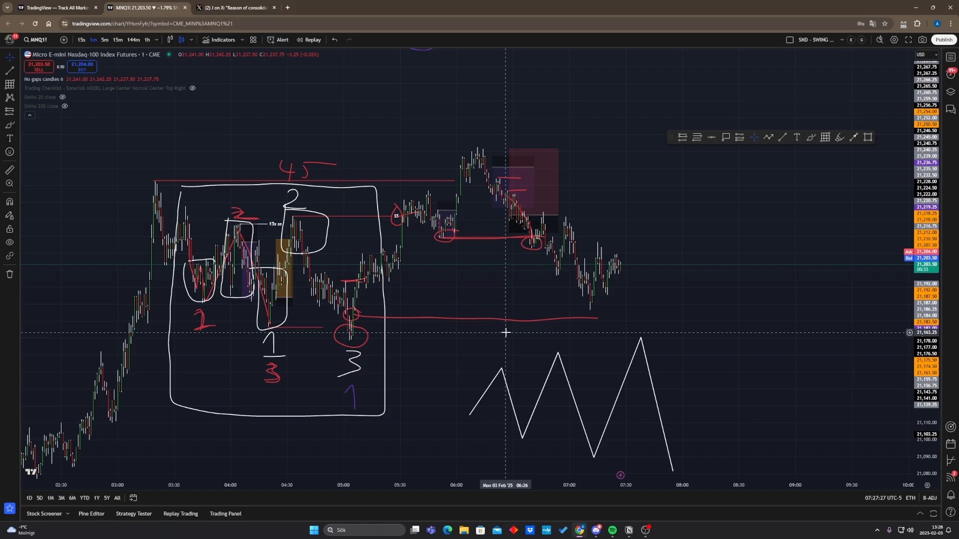Click the red 21,203.50 SELL button
Viewport: 959px width, 539px height.
click(x=39, y=66)
